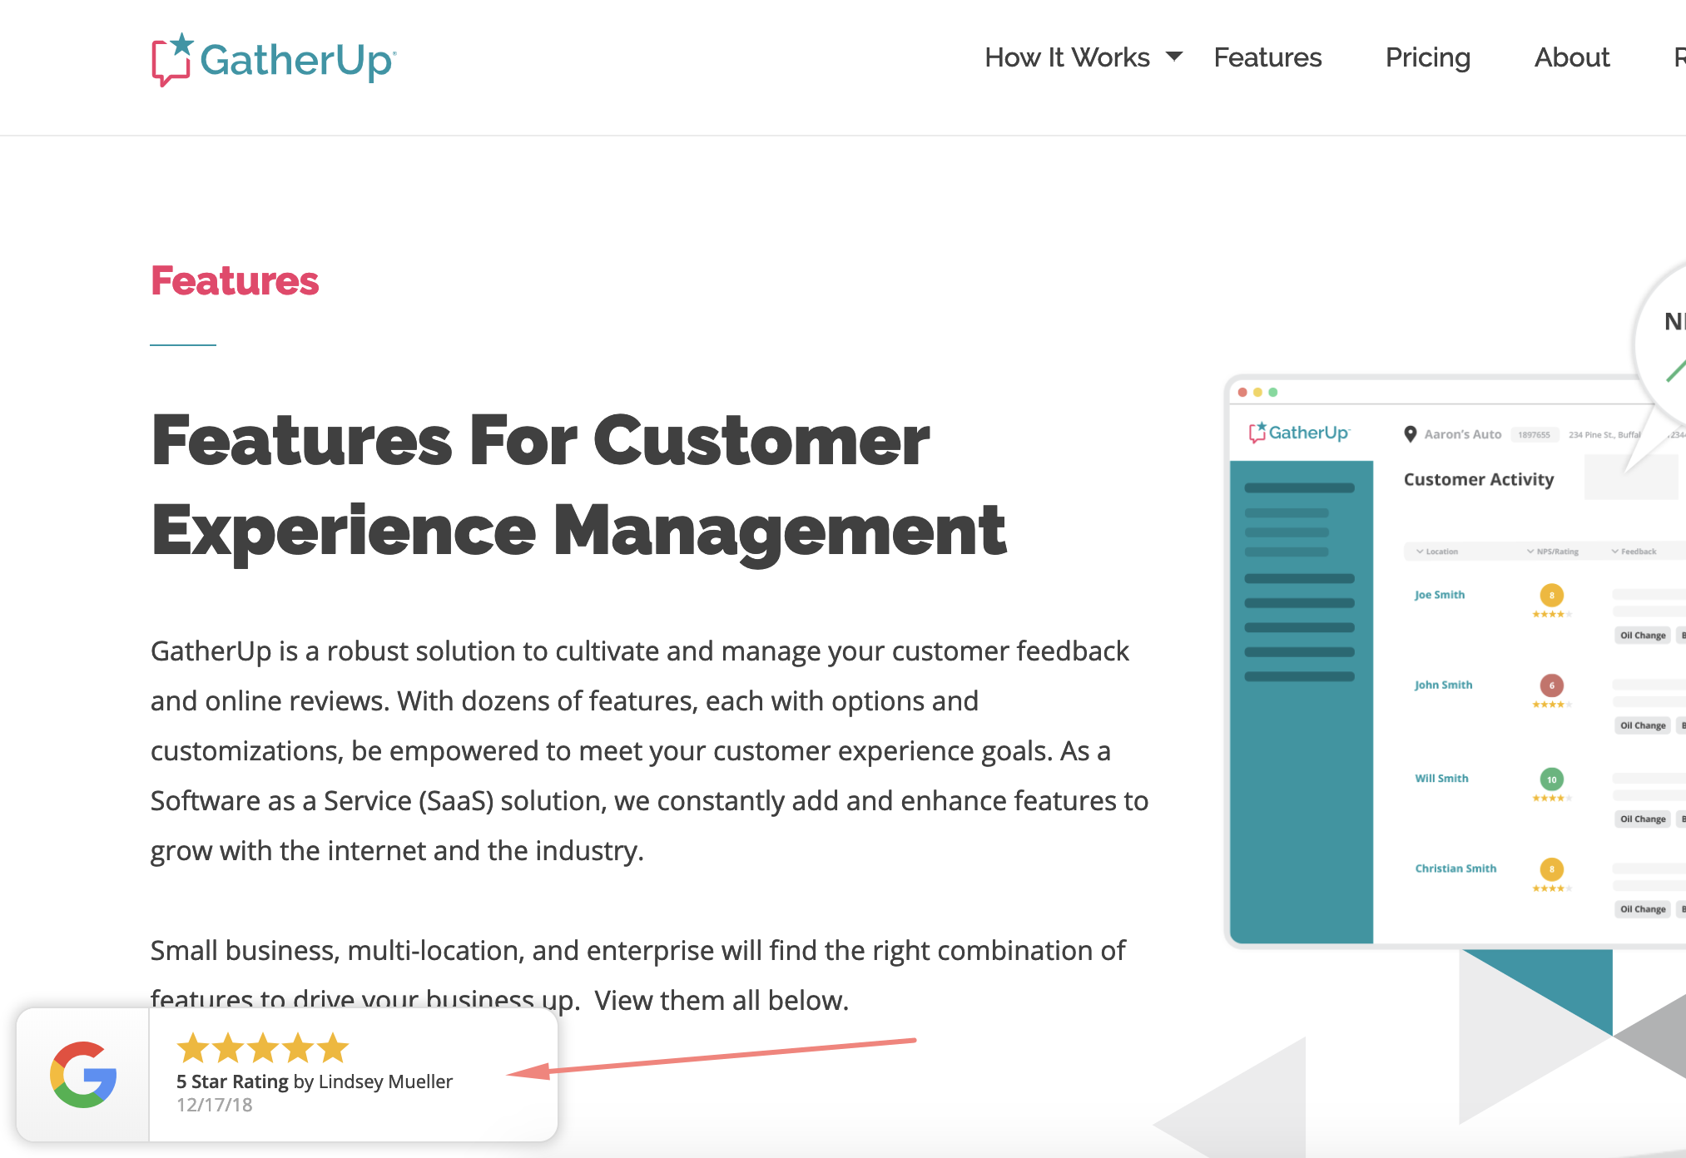
Task: Click the Oil Change tag on Christian Smith's row
Action: pos(1643,909)
